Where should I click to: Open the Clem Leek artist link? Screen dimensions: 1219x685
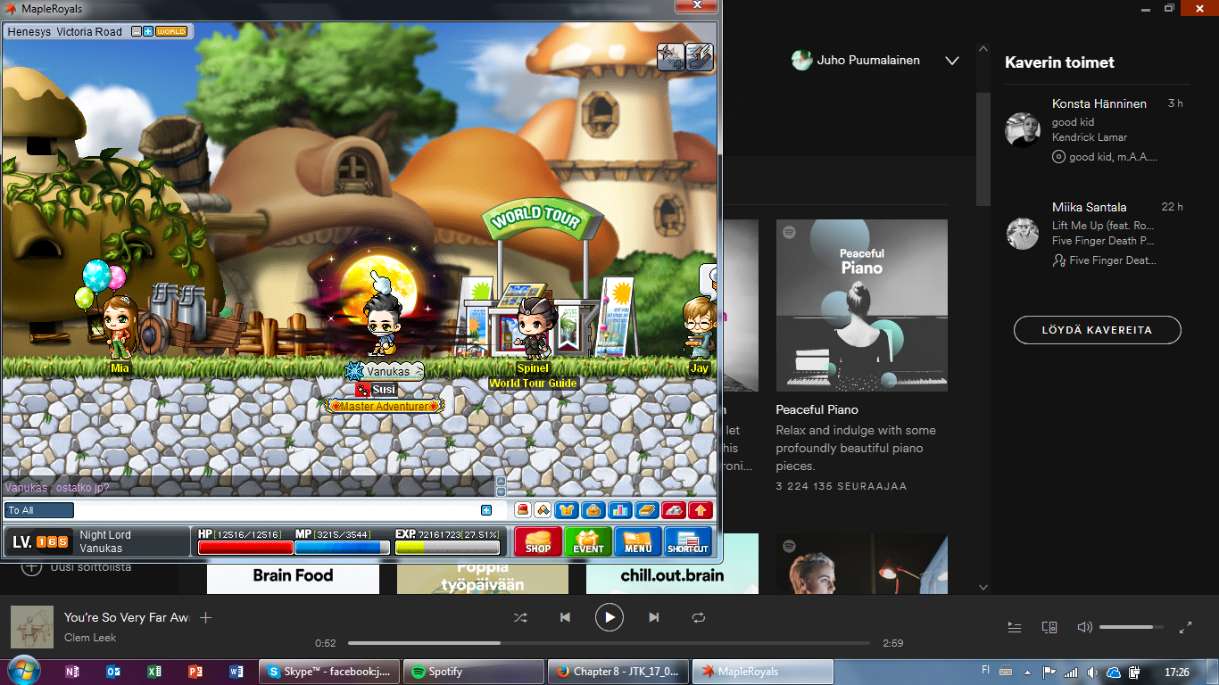coord(90,638)
